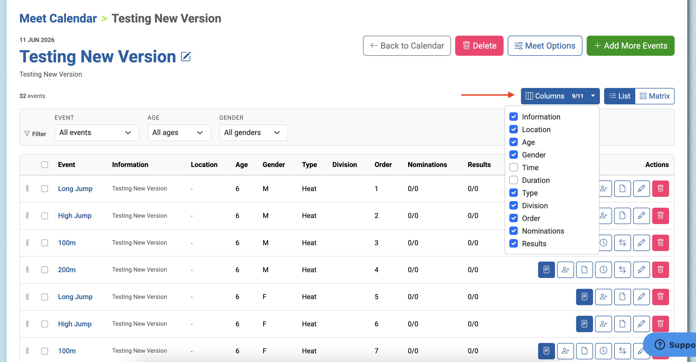The width and height of the screenshot is (696, 362).
Task: Click clock icon in 100m order 7 row
Action: (x=604, y=351)
